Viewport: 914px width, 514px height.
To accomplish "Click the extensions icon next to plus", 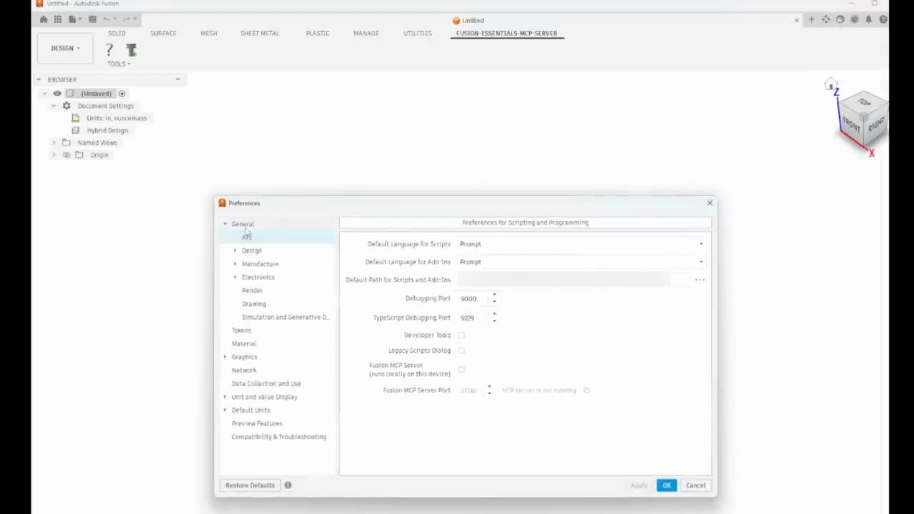I will [825, 20].
